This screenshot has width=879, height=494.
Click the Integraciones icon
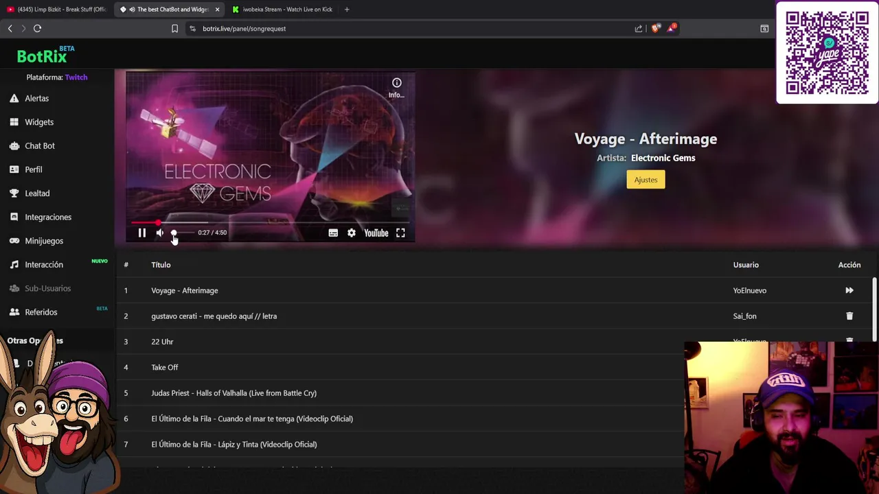pyautogui.click(x=14, y=217)
